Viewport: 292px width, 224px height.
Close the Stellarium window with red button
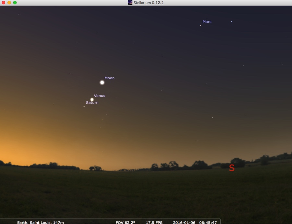coord(4,3)
